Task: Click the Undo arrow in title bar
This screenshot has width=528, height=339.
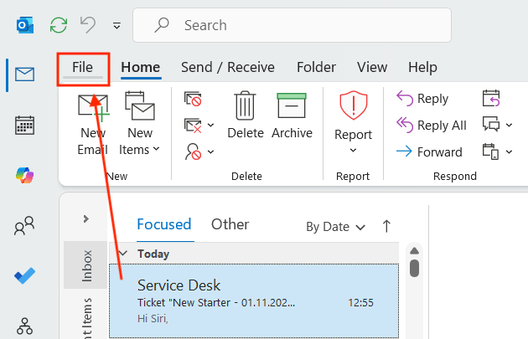Action: pos(87,26)
